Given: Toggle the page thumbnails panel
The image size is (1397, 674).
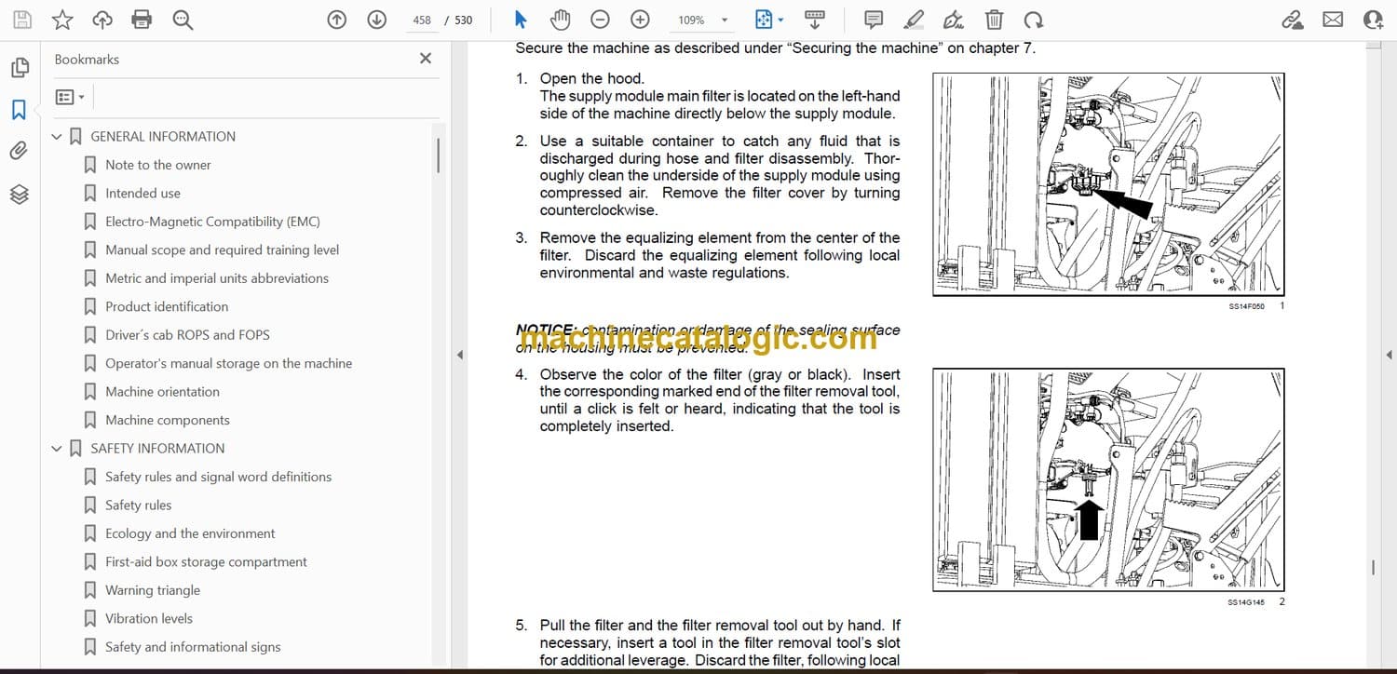Looking at the screenshot, I should (19, 68).
